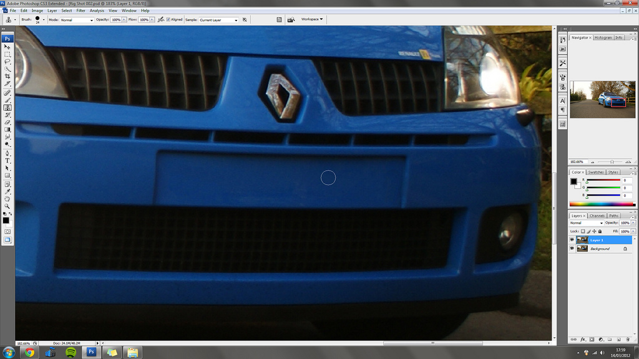Click the Spotify icon in taskbar
Image resolution: width=639 pixels, height=359 pixels.
coord(71,352)
